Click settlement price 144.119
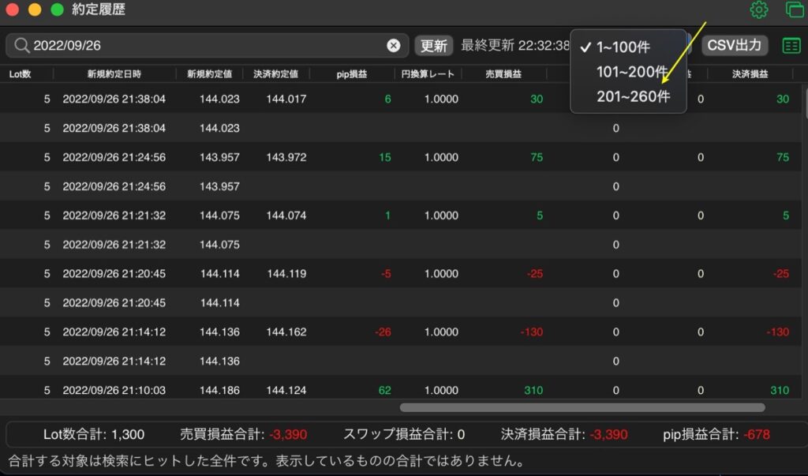The width and height of the screenshot is (808, 476). 286,274
